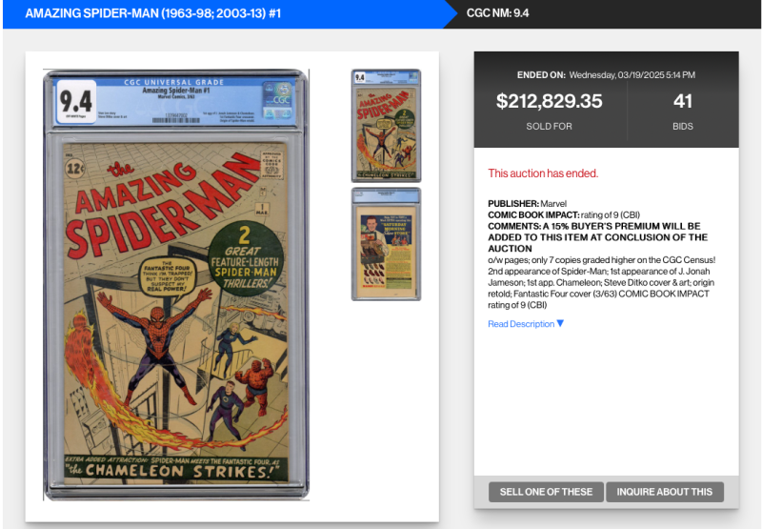Click the Inquire About This button

coord(664,492)
